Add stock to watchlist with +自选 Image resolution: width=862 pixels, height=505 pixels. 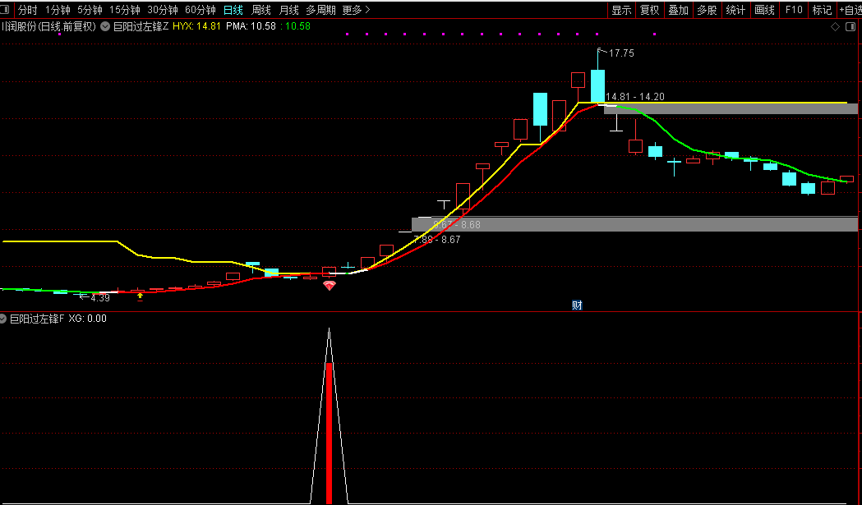pyautogui.click(x=850, y=10)
